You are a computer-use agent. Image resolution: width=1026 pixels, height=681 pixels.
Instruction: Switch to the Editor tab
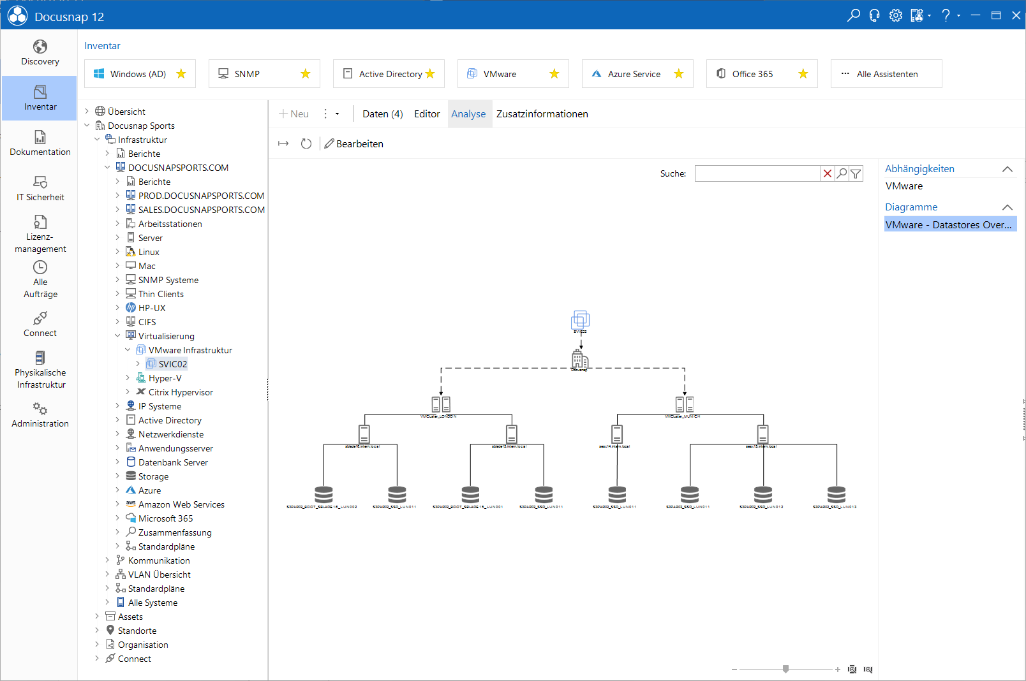tap(427, 114)
